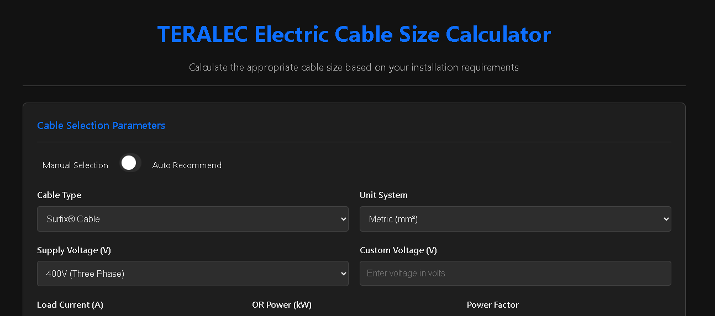Click the chevron arrow on Supply Voltage select
715x316 pixels.
(x=343, y=274)
